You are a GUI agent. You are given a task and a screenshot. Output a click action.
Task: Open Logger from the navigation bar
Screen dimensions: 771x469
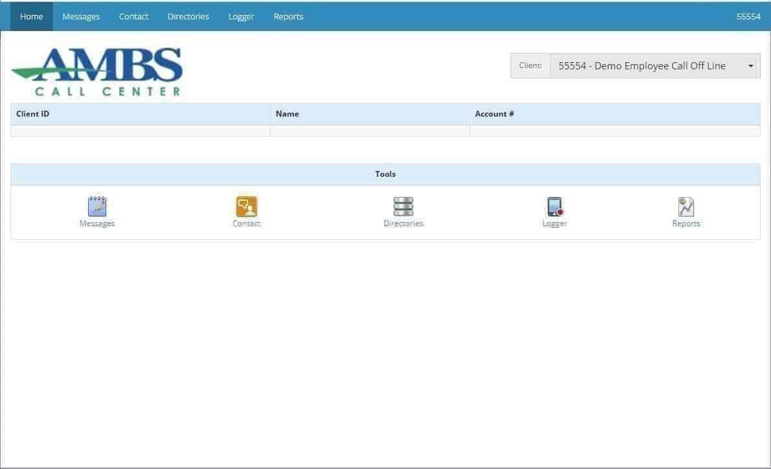point(241,16)
